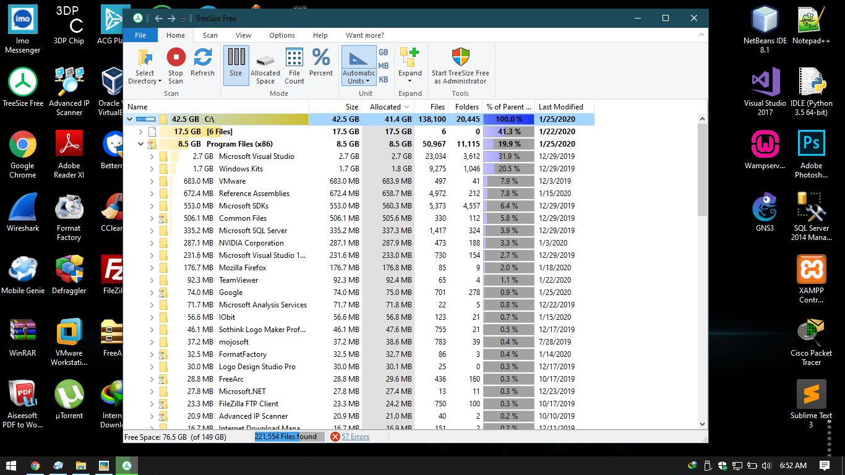Viewport: 845px width, 475px height.
Task: Switch to the Options tab
Action: coord(282,35)
